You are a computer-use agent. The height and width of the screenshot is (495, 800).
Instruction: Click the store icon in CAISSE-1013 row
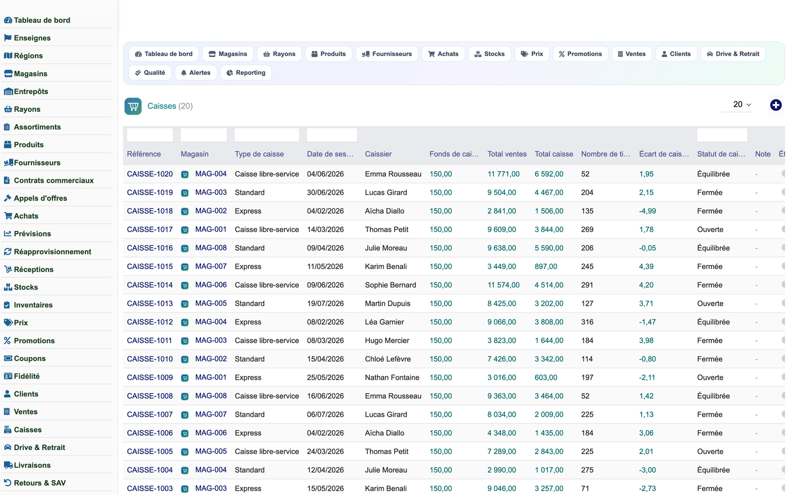185,304
